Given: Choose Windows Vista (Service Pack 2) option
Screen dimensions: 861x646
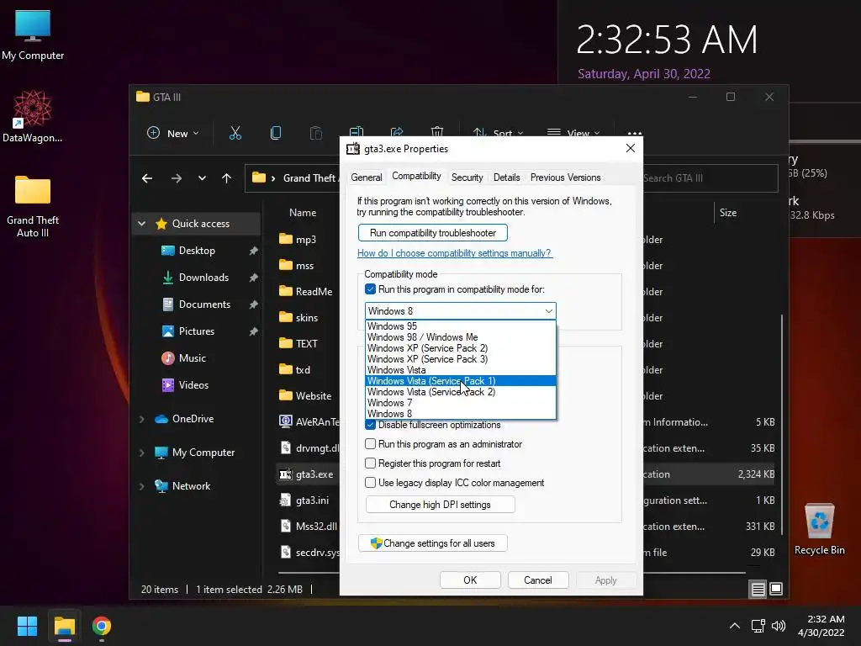Looking at the screenshot, I should coord(460,392).
